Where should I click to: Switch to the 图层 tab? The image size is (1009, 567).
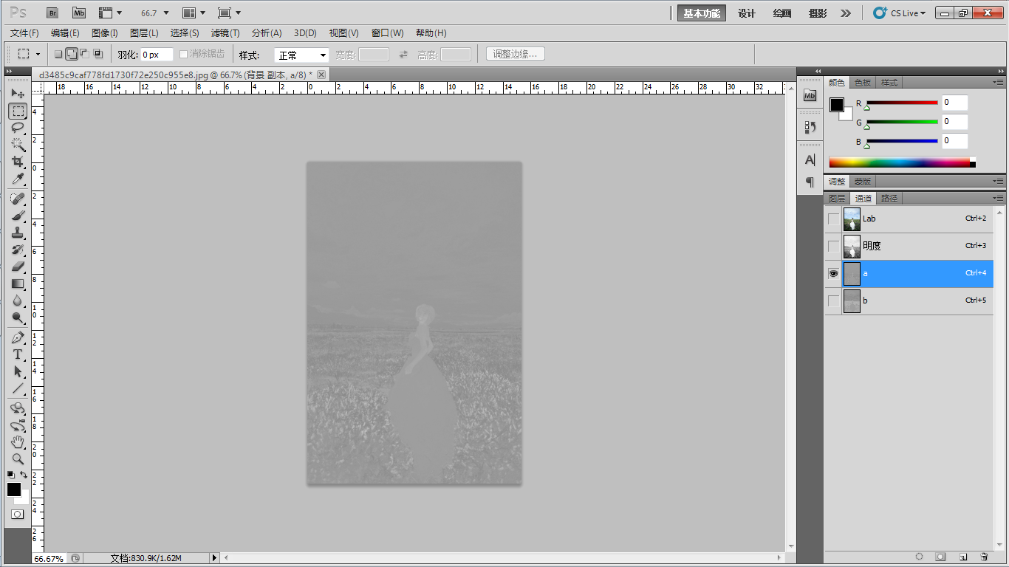click(837, 199)
